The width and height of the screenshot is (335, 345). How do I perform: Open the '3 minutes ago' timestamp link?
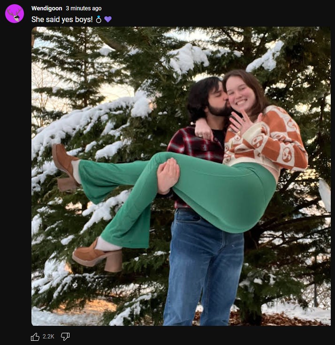coord(84,8)
